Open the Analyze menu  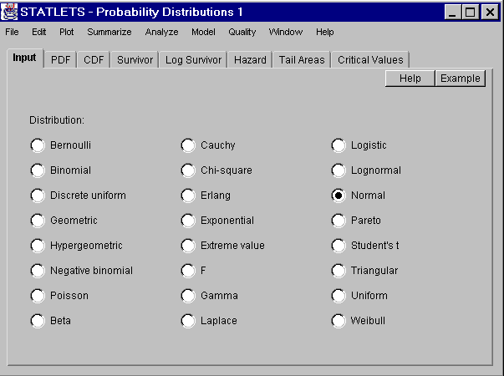(161, 32)
